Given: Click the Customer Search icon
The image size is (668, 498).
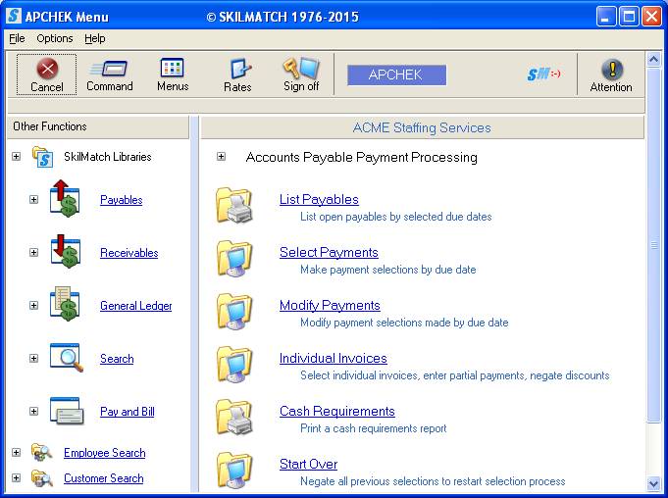Looking at the screenshot, I should coord(42,478).
